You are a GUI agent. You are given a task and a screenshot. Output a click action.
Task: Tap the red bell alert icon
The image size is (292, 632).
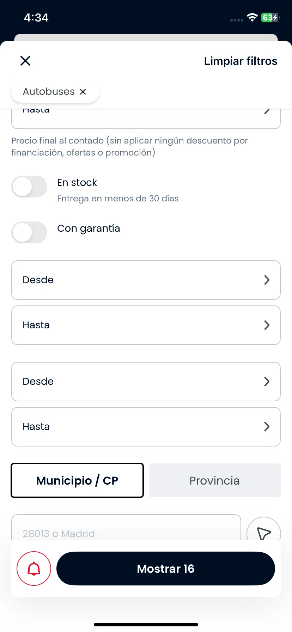[x=34, y=569]
